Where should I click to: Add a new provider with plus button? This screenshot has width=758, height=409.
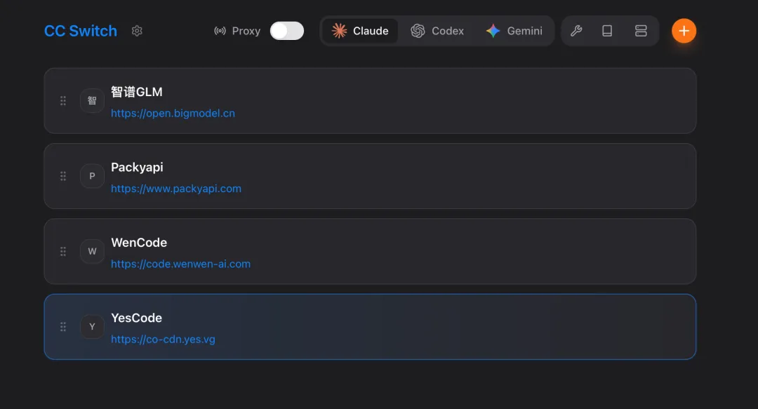pyautogui.click(x=684, y=31)
